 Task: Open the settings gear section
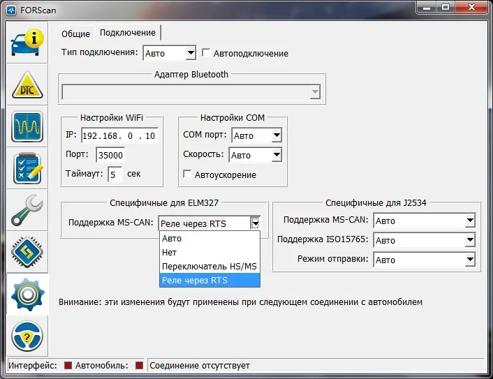tap(27, 294)
